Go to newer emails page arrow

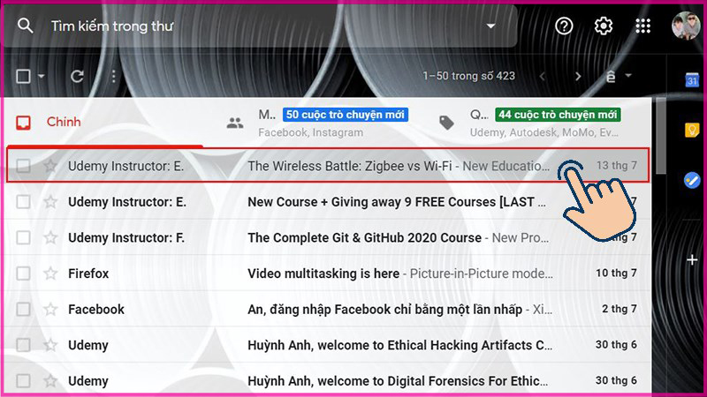(x=543, y=77)
